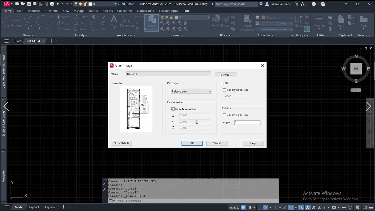Uncheck Scale Specify on-screen checkbox
The image size is (375, 211).
click(x=224, y=90)
